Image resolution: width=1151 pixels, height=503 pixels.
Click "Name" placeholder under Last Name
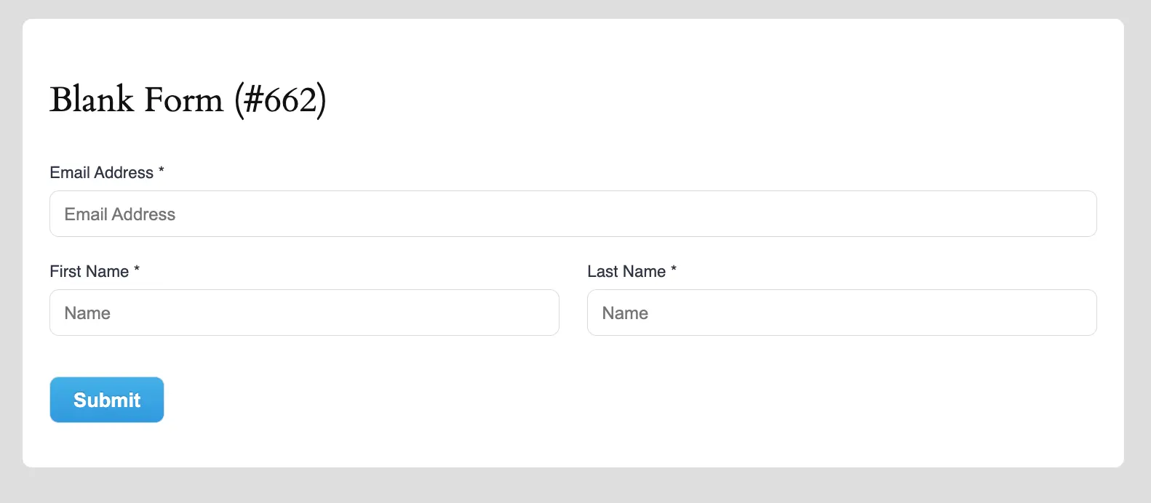point(625,313)
